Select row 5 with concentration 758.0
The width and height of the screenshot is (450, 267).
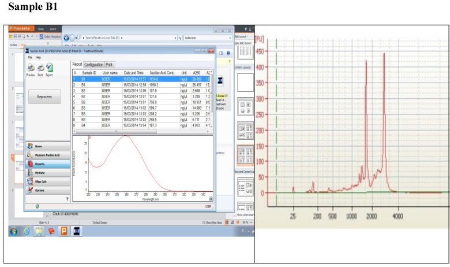[x=141, y=102]
